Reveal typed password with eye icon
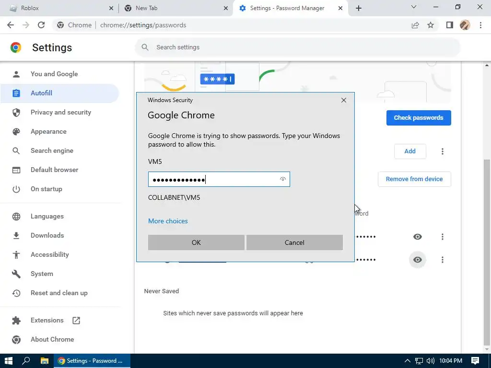Viewport: 491px width, 368px height. (283, 179)
